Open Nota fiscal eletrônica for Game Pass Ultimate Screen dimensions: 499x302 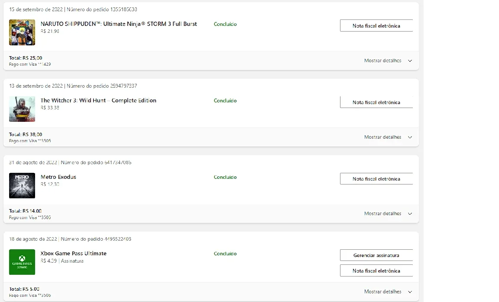pos(376,270)
